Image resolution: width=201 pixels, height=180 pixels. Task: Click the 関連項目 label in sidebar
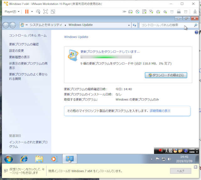pos(15,136)
